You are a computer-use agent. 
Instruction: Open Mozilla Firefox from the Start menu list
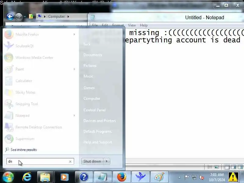coord(27,34)
